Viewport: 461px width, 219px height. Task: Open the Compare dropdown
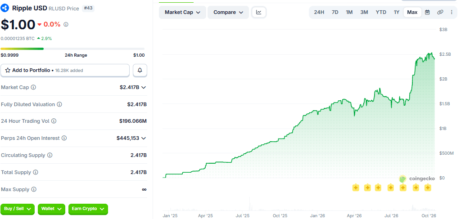[228, 12]
